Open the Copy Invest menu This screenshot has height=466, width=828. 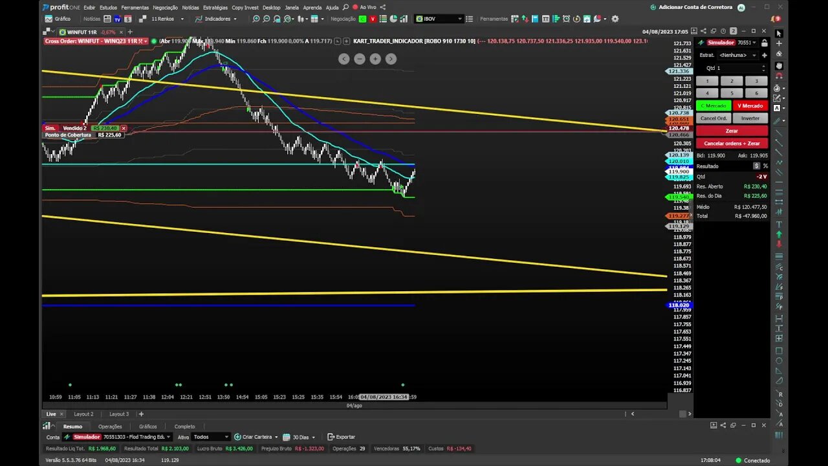(x=245, y=7)
